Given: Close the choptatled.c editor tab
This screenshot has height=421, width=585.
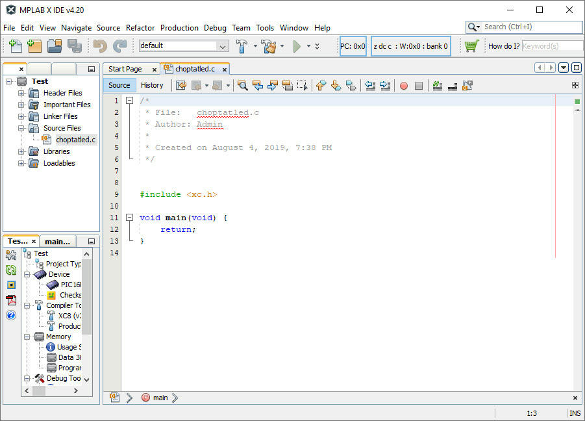Looking at the screenshot, I should click(225, 70).
